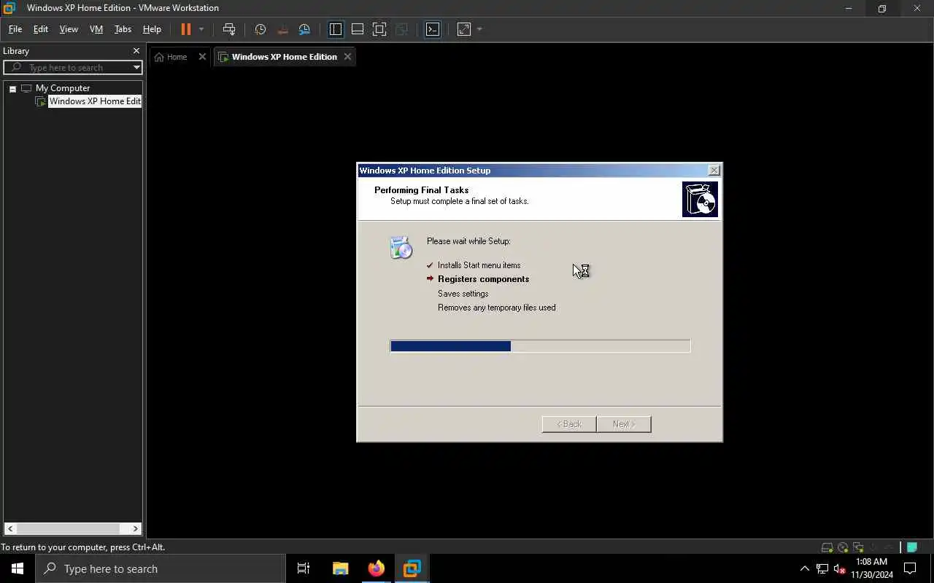Screen dimensions: 934x583
Task: Take a snapshot of this virtual machine
Action: (260, 29)
